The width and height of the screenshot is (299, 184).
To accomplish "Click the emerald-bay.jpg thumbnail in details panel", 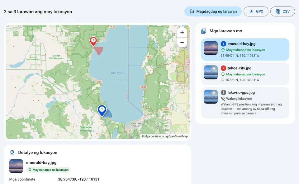I will click(16, 166).
